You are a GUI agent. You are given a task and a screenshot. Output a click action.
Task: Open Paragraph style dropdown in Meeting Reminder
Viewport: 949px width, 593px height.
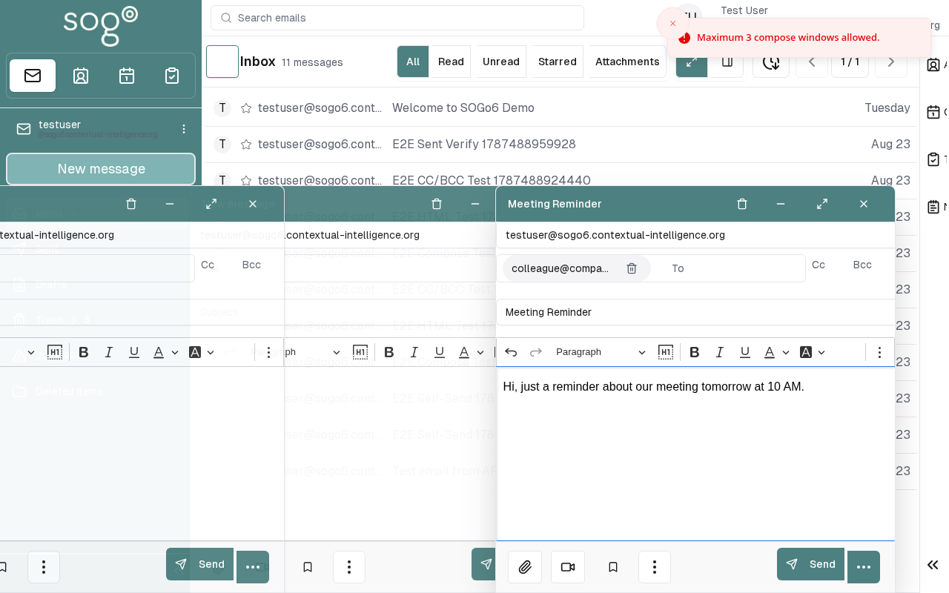(x=601, y=352)
